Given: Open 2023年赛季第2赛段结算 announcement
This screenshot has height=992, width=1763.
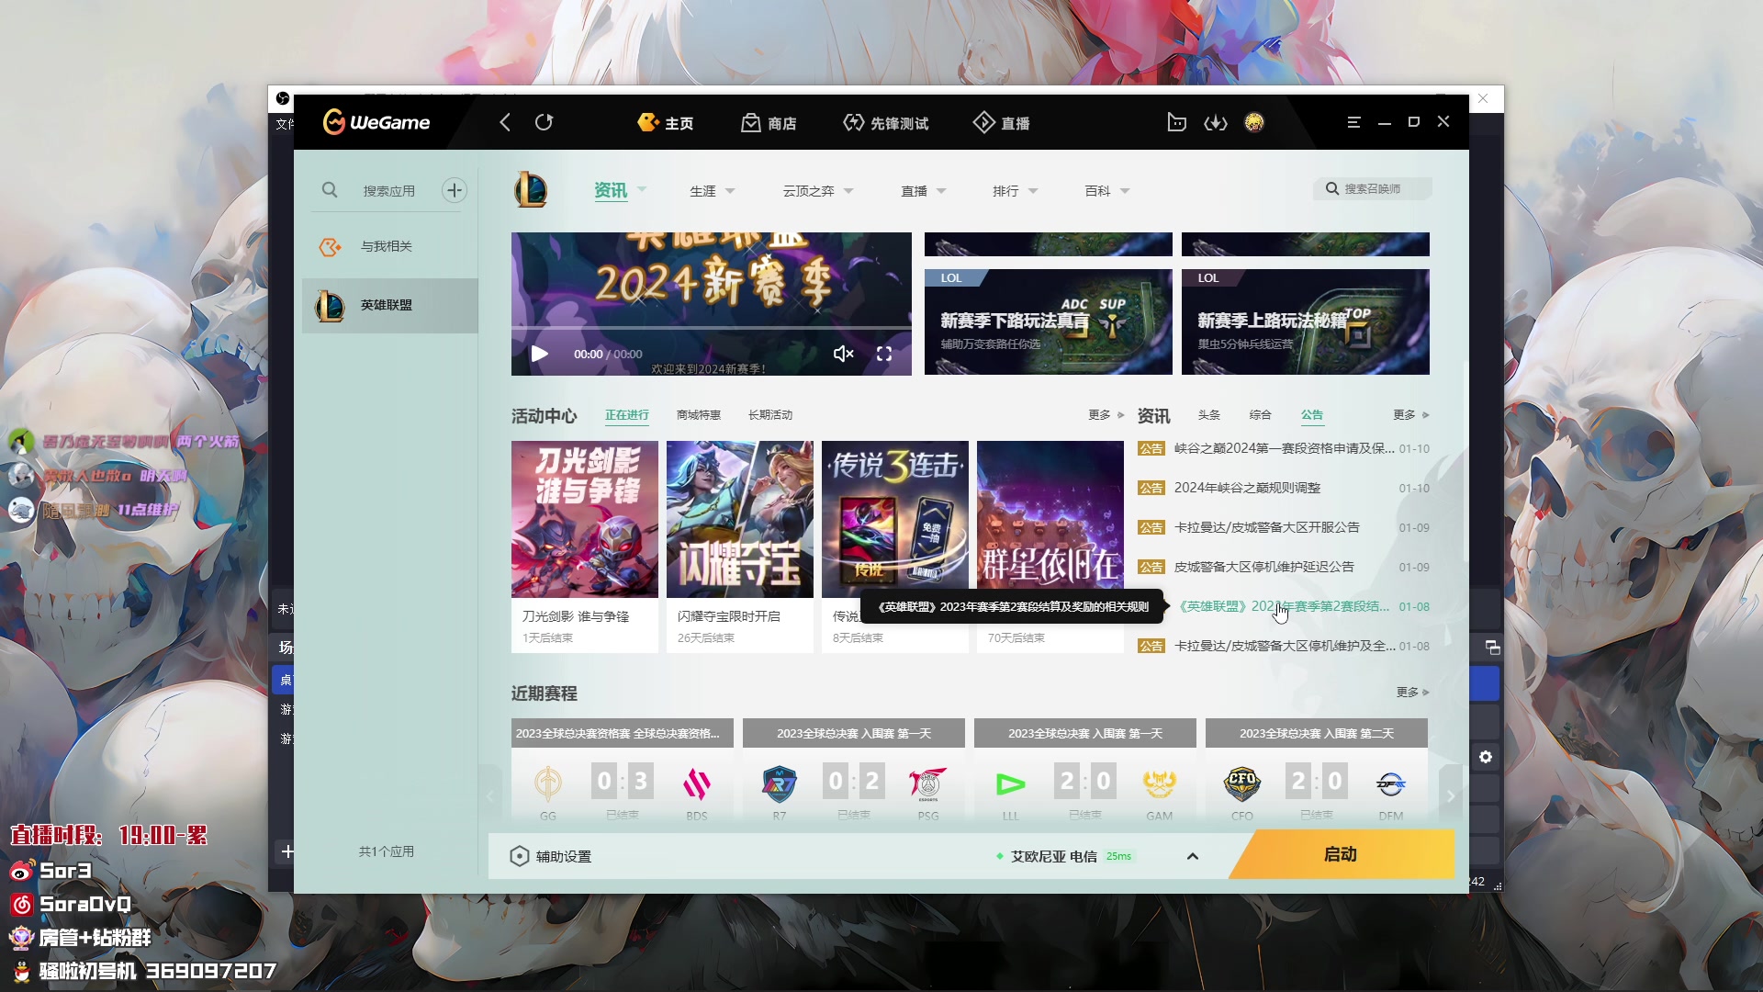Looking at the screenshot, I should click(1284, 606).
